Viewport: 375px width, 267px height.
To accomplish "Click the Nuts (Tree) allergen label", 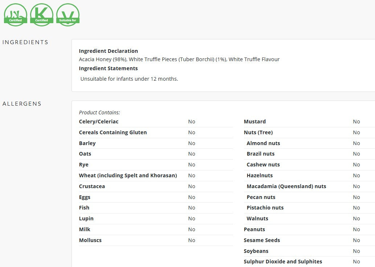I will coord(258,132).
